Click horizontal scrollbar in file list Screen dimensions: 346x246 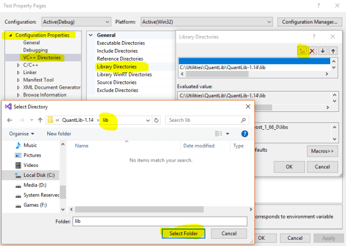(139, 209)
